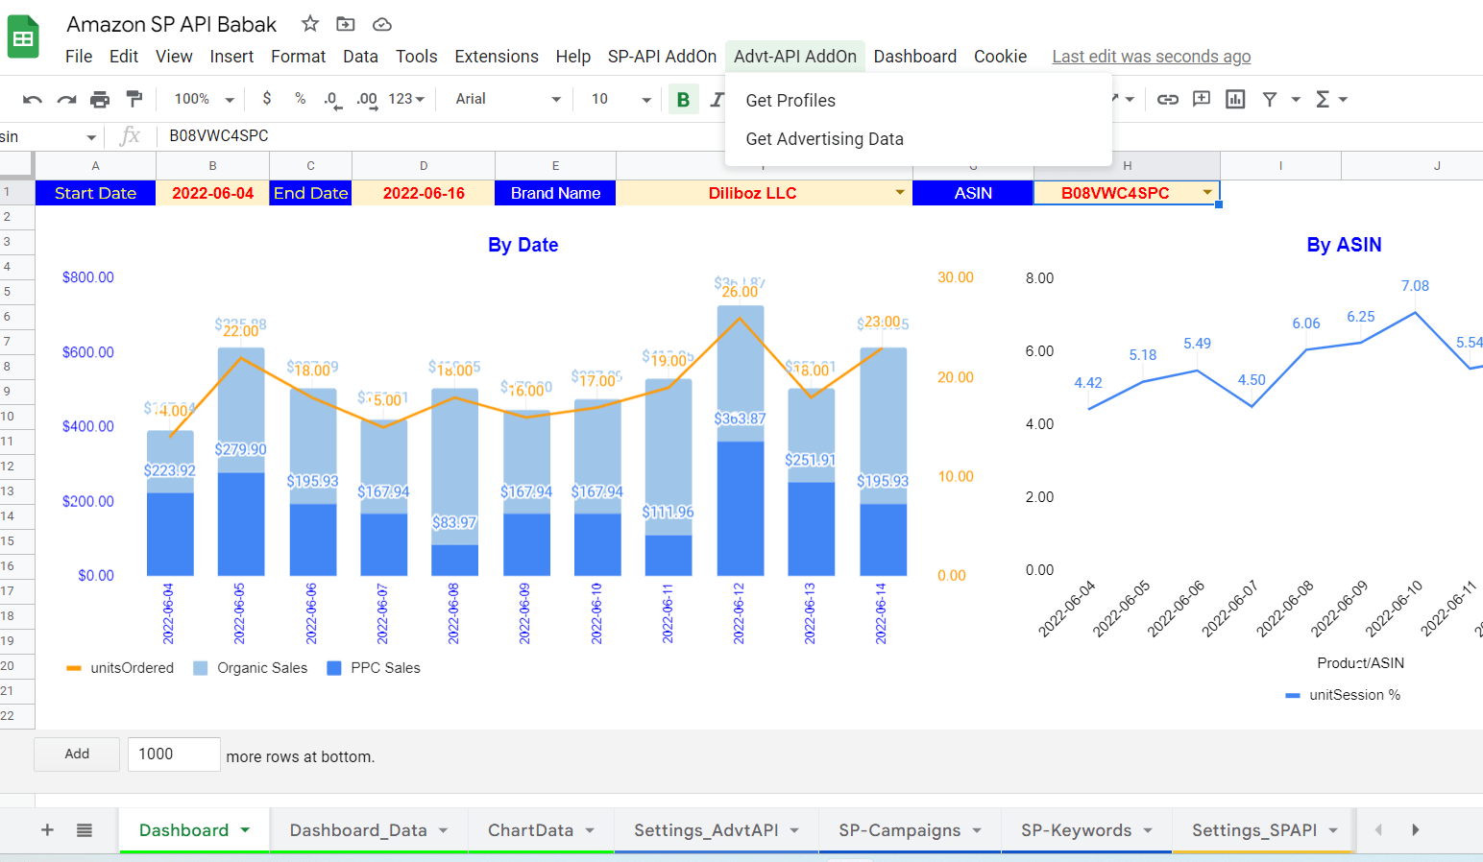Open the Insert menu
The height and width of the screenshot is (862, 1483).
click(231, 57)
